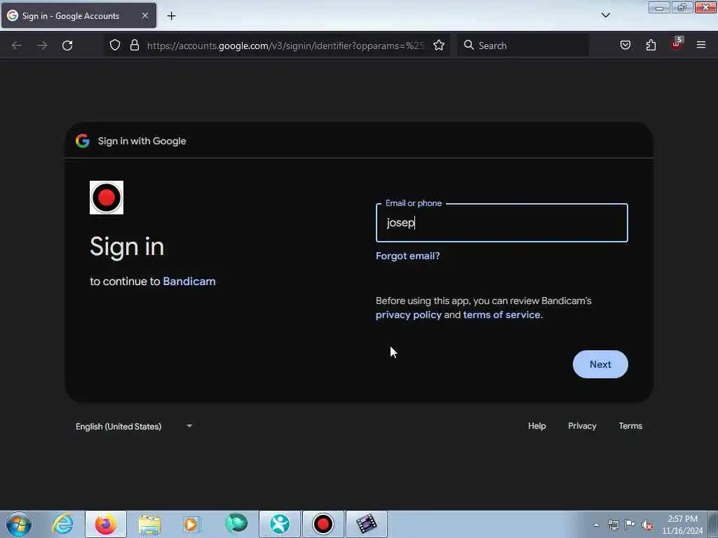
Task: Click the Action Center flag tray icon
Action: tap(630, 525)
